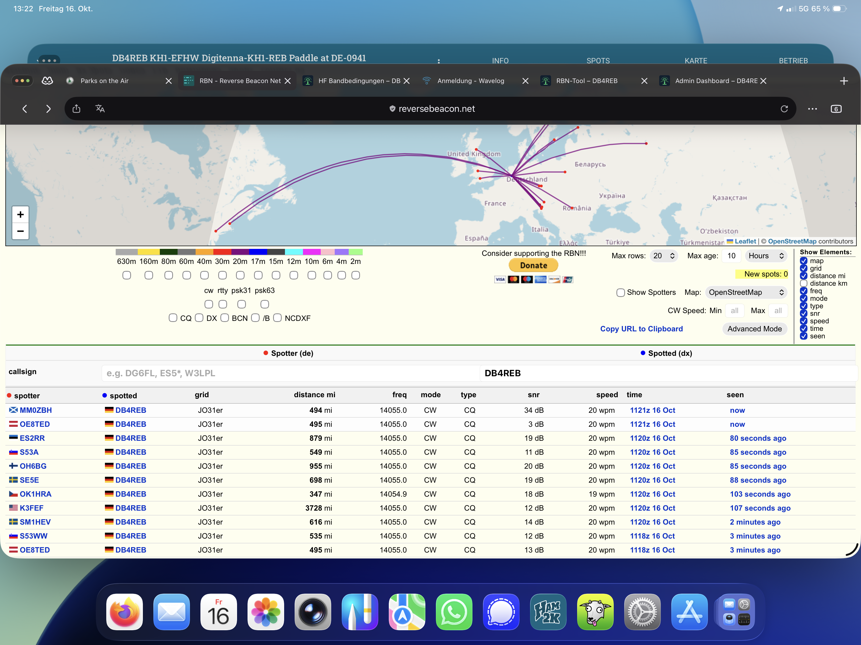
Task: Reload the reversebeacon.net page
Action: coord(784,109)
